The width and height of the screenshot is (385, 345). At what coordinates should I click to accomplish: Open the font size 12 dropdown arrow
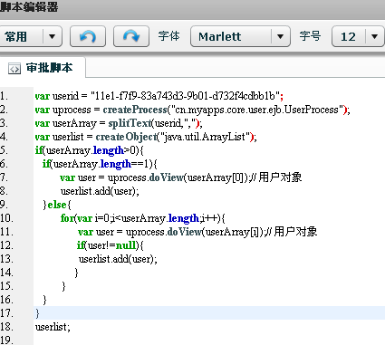375,36
